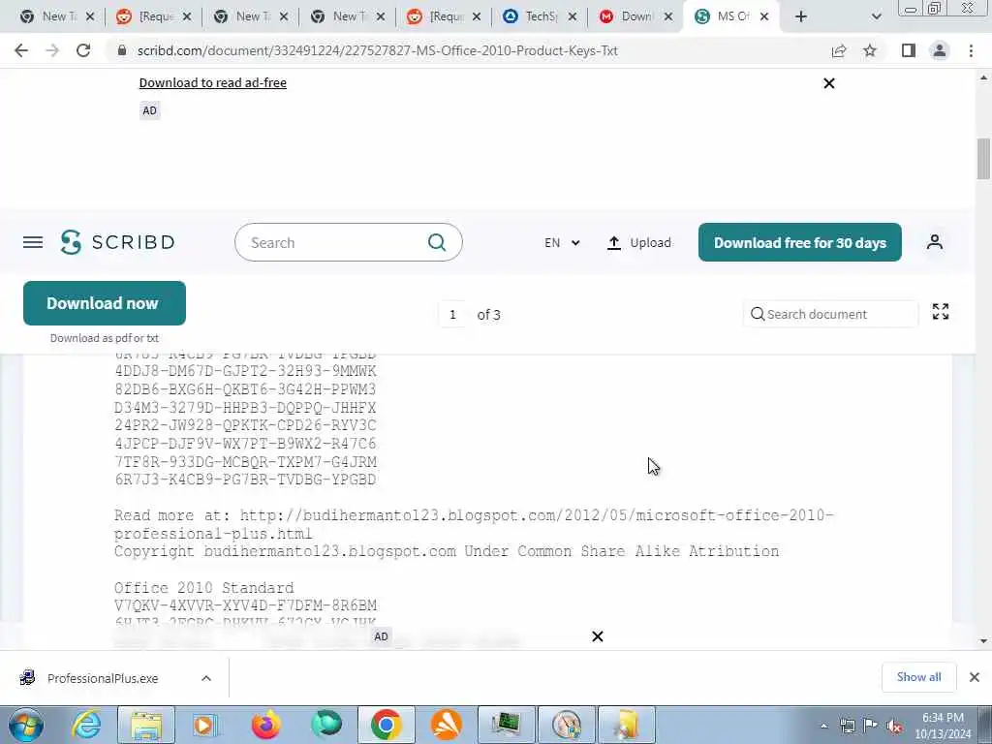The height and width of the screenshot is (744, 992).
Task: Click the page vertical scrollbar thumb
Action: pos(983,159)
